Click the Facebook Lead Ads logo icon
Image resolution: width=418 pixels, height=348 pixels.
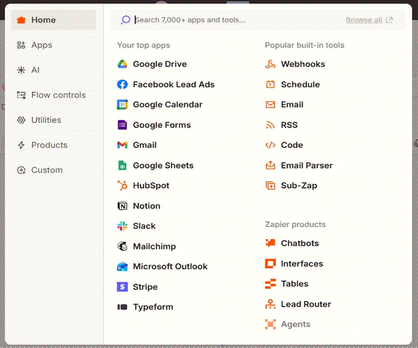122,85
